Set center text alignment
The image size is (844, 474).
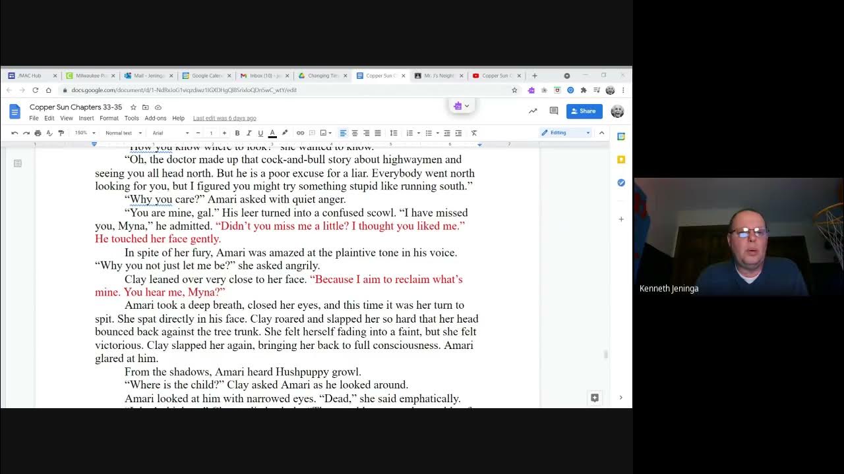(355, 133)
